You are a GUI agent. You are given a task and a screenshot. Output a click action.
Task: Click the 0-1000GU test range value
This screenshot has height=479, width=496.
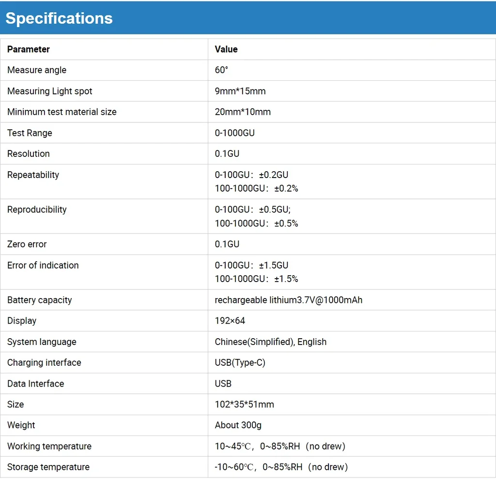coord(235,133)
